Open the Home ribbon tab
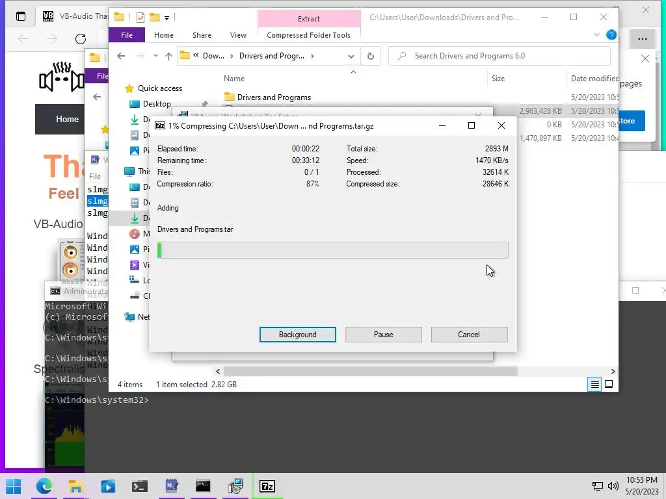666x499 pixels. pos(163,35)
